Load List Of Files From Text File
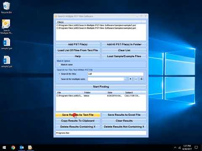This screenshot has height=151, width=202. click(x=78, y=50)
